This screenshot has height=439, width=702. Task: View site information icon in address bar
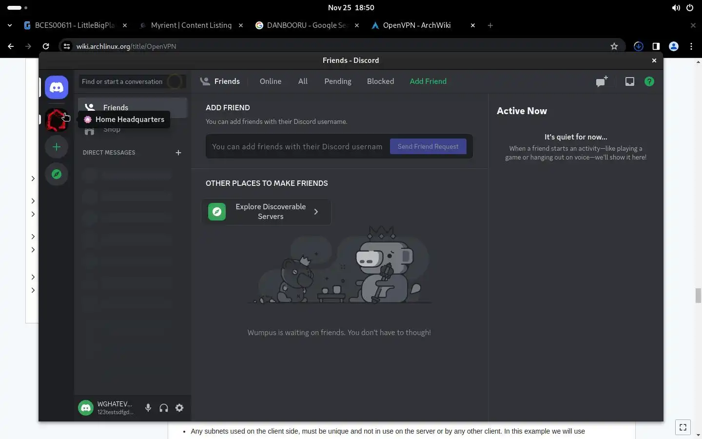[67, 46]
